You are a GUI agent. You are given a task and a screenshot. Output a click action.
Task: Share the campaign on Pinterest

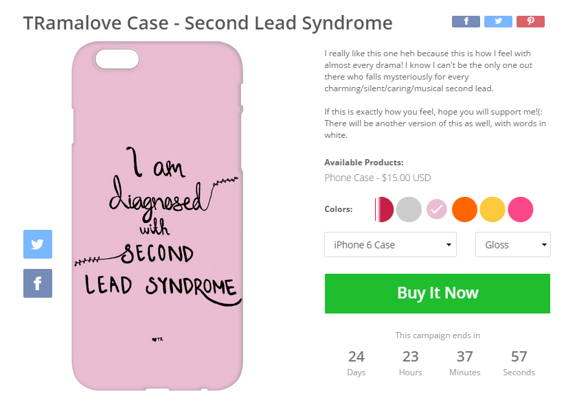[x=530, y=21]
